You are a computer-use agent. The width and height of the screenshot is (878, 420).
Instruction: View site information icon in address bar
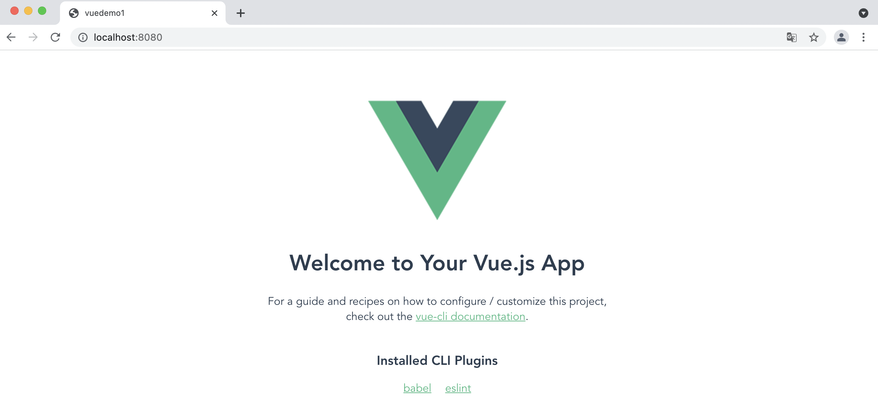83,37
